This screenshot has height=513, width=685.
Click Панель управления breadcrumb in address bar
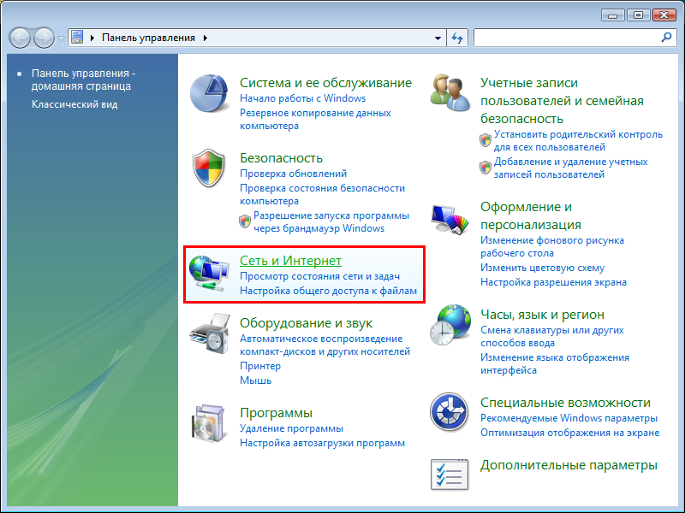(x=148, y=38)
